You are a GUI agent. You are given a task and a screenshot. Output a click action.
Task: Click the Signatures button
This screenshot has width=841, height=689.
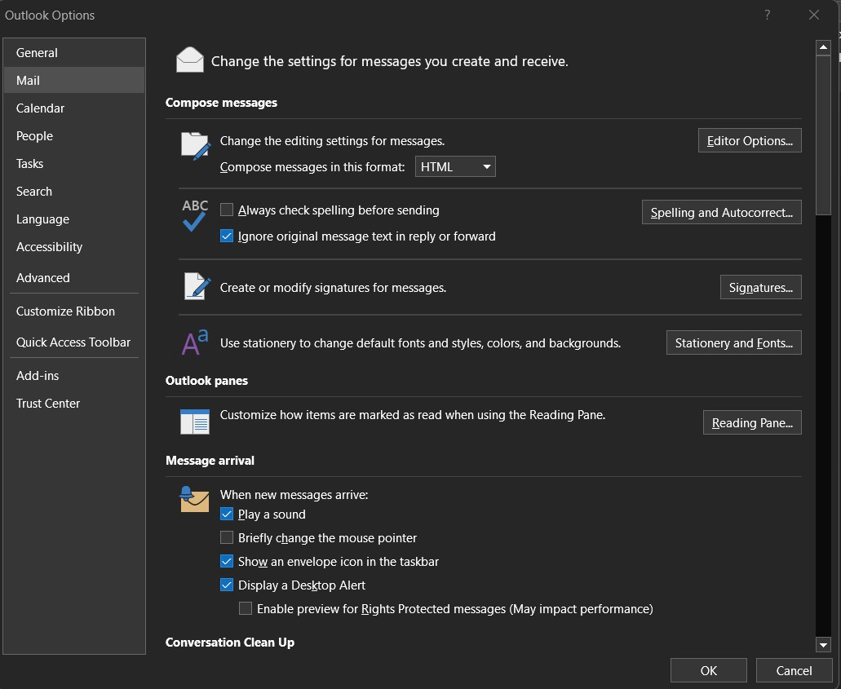tap(760, 288)
